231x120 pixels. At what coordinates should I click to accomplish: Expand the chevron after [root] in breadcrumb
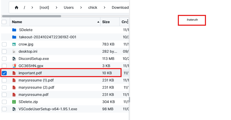click(57, 7)
